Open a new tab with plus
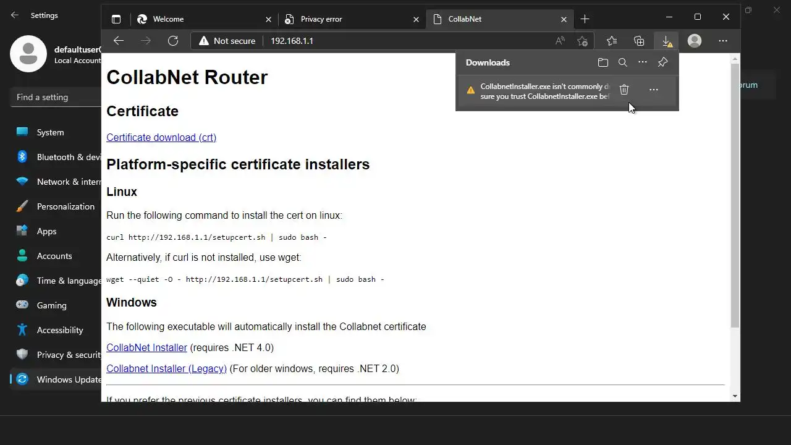 point(585,19)
